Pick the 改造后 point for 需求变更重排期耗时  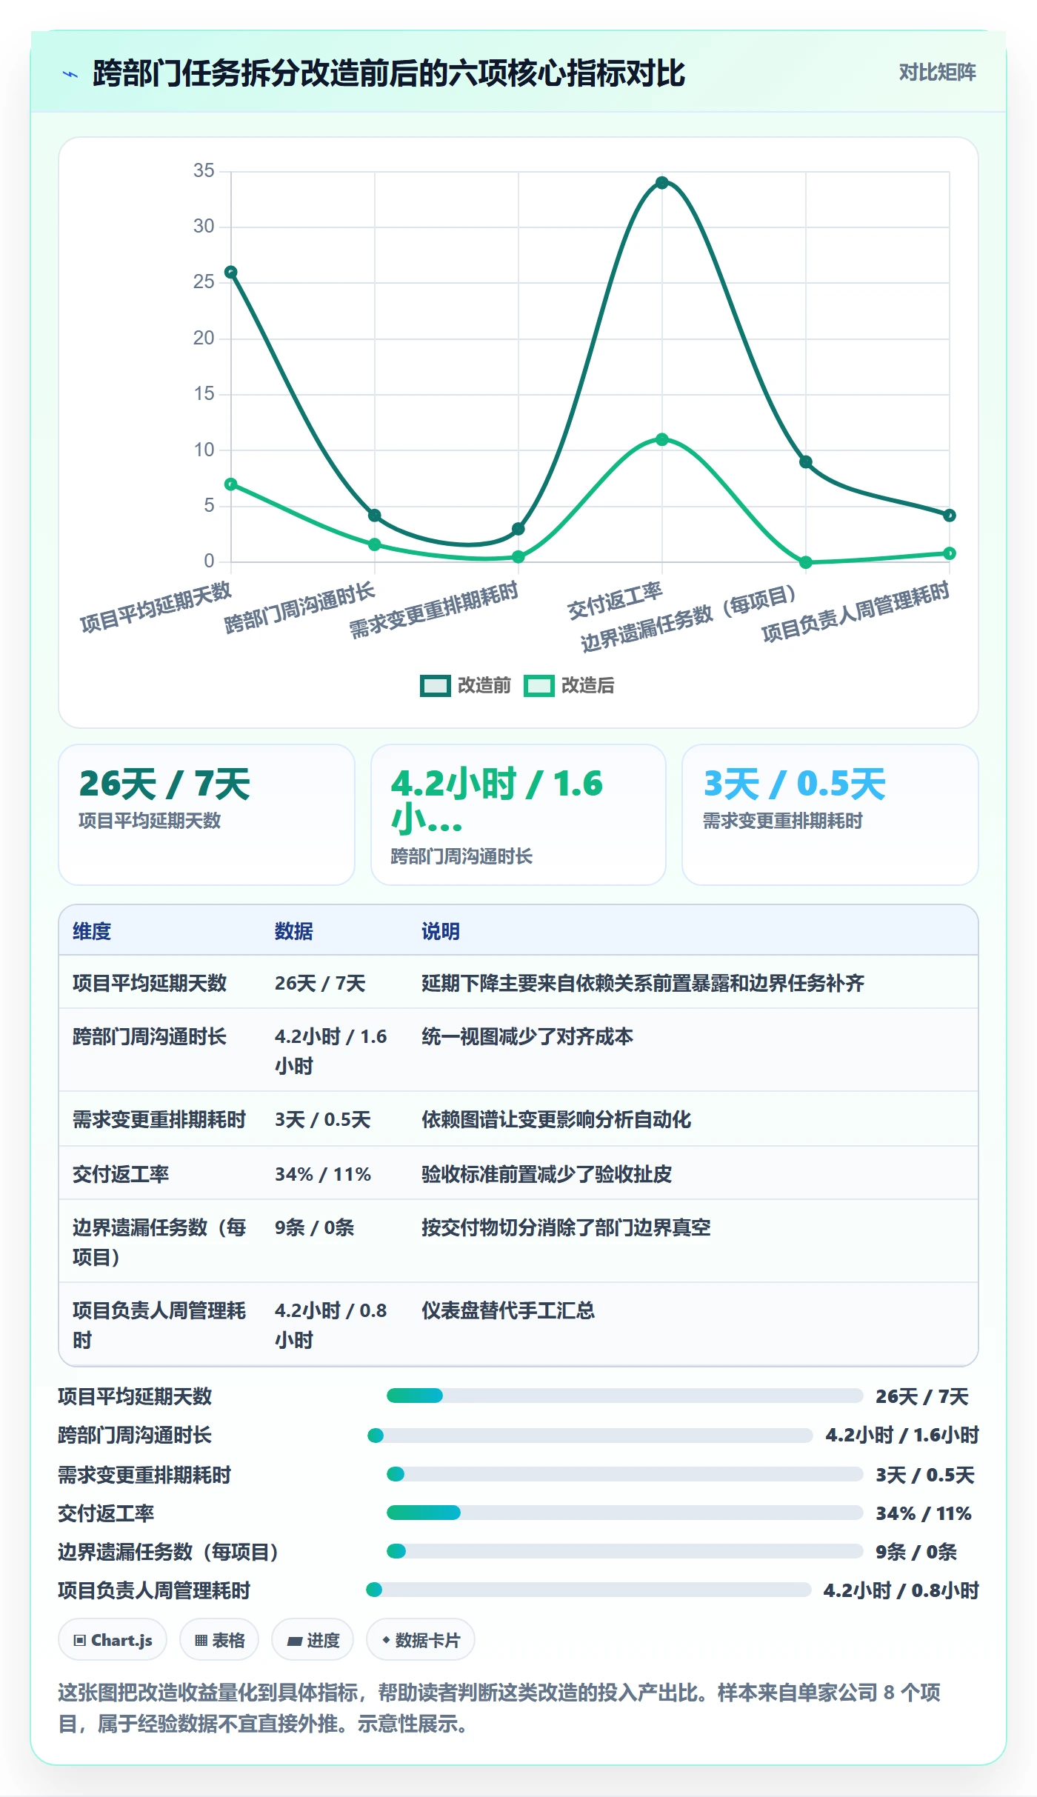pyautogui.click(x=518, y=557)
